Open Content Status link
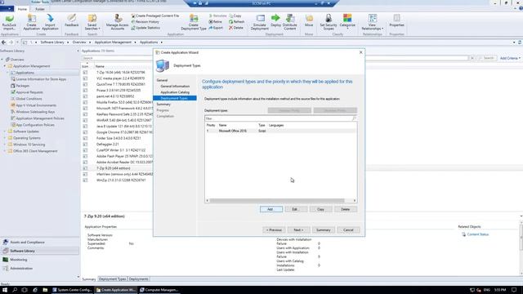The width and height of the screenshot is (523, 294). click(x=477, y=234)
